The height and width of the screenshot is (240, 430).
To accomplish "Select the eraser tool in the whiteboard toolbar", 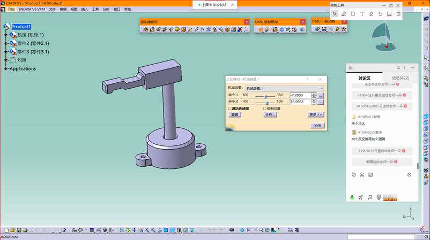I will click(x=371, y=14).
